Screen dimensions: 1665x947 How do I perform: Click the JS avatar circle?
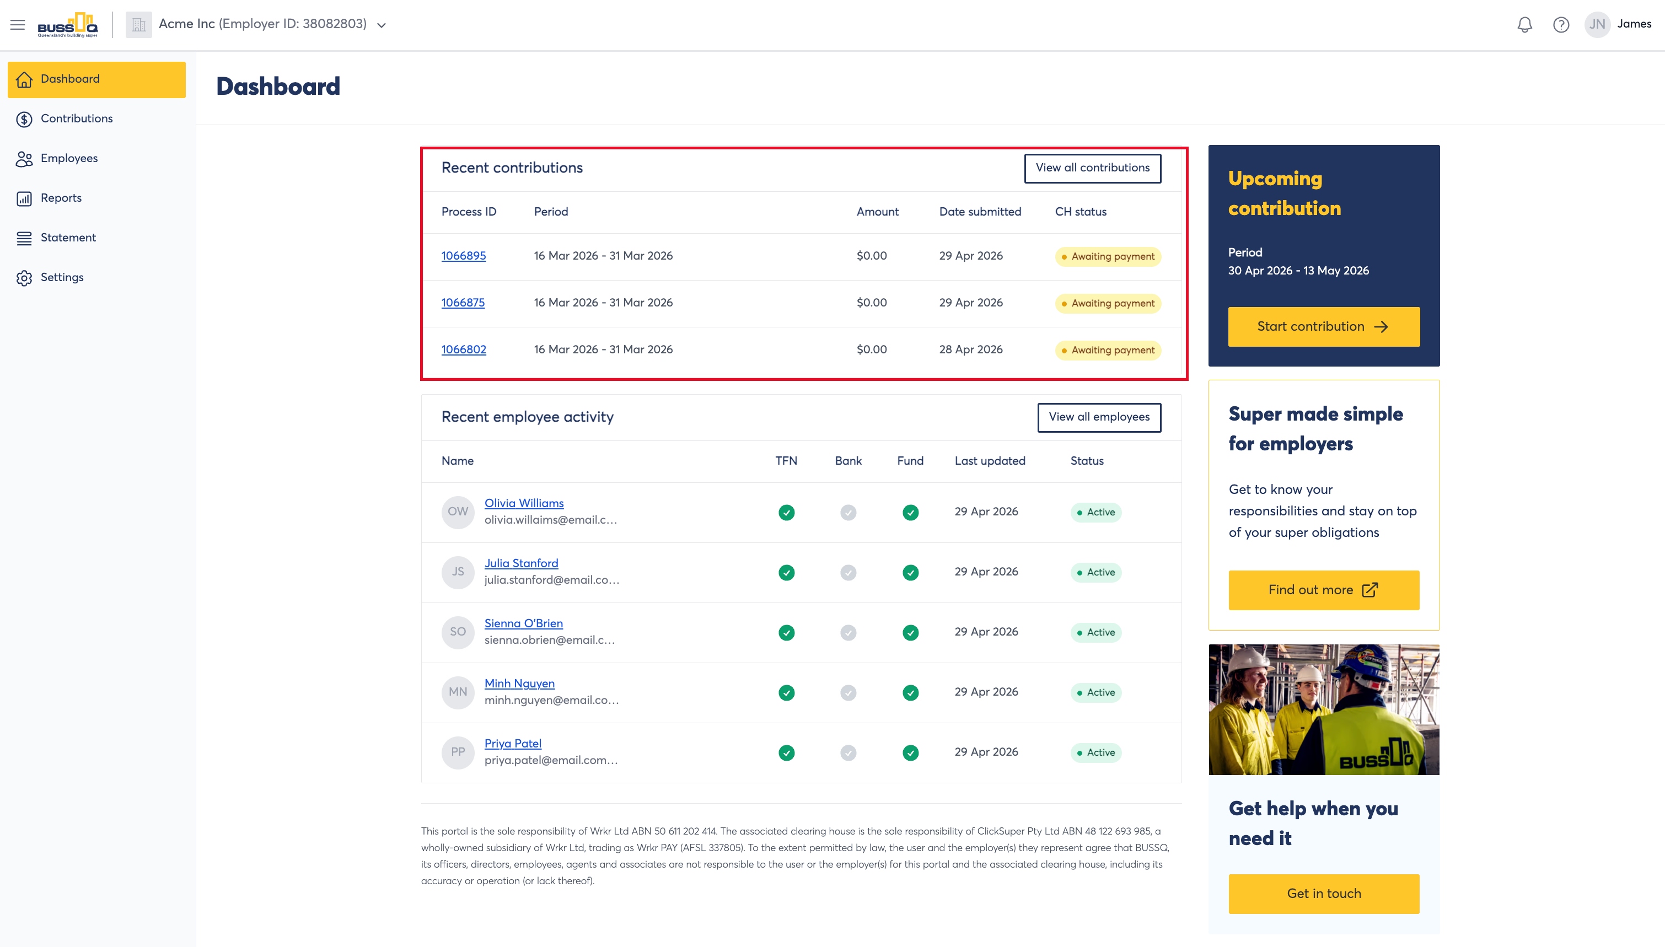(458, 572)
